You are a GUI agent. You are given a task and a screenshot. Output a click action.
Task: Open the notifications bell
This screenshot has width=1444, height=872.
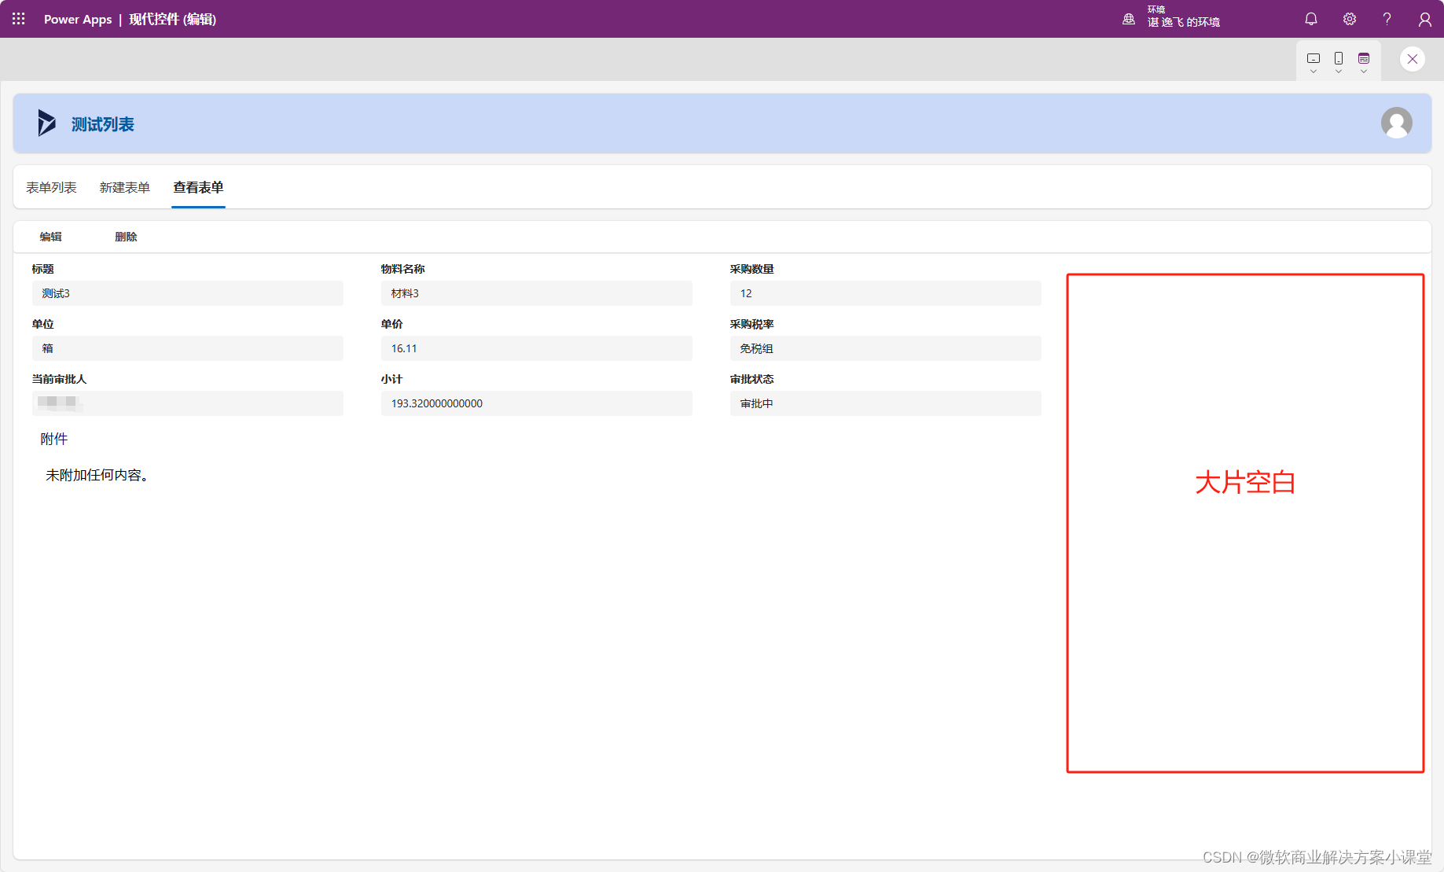(x=1310, y=18)
